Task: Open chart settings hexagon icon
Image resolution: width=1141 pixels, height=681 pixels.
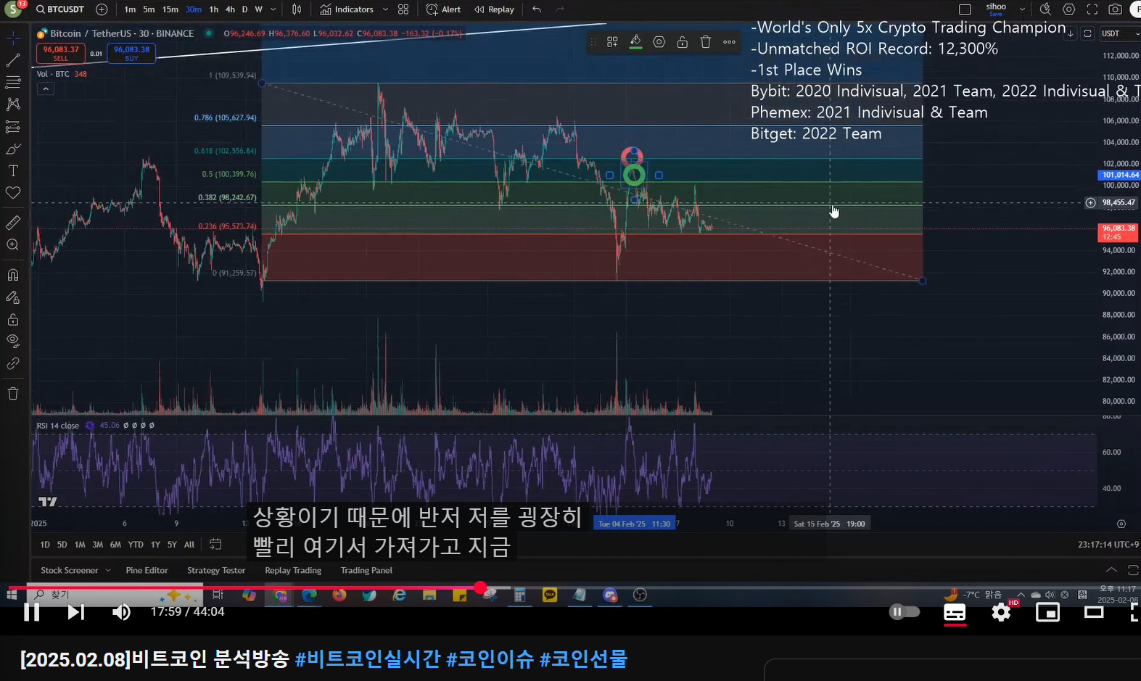Action: (1068, 9)
